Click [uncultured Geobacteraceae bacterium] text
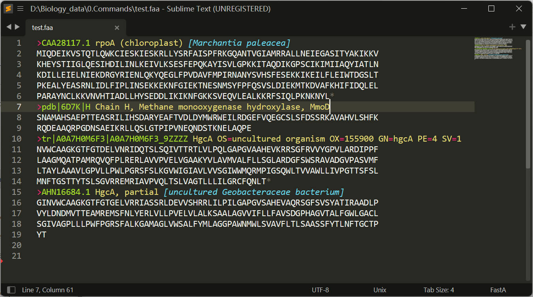 coord(254,192)
